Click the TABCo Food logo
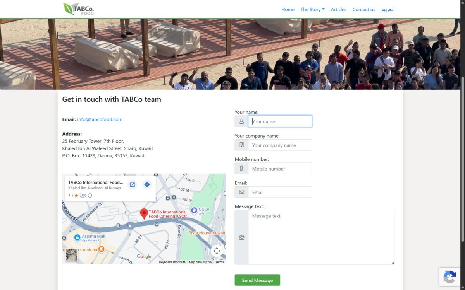465x290 pixels. (x=78, y=9)
